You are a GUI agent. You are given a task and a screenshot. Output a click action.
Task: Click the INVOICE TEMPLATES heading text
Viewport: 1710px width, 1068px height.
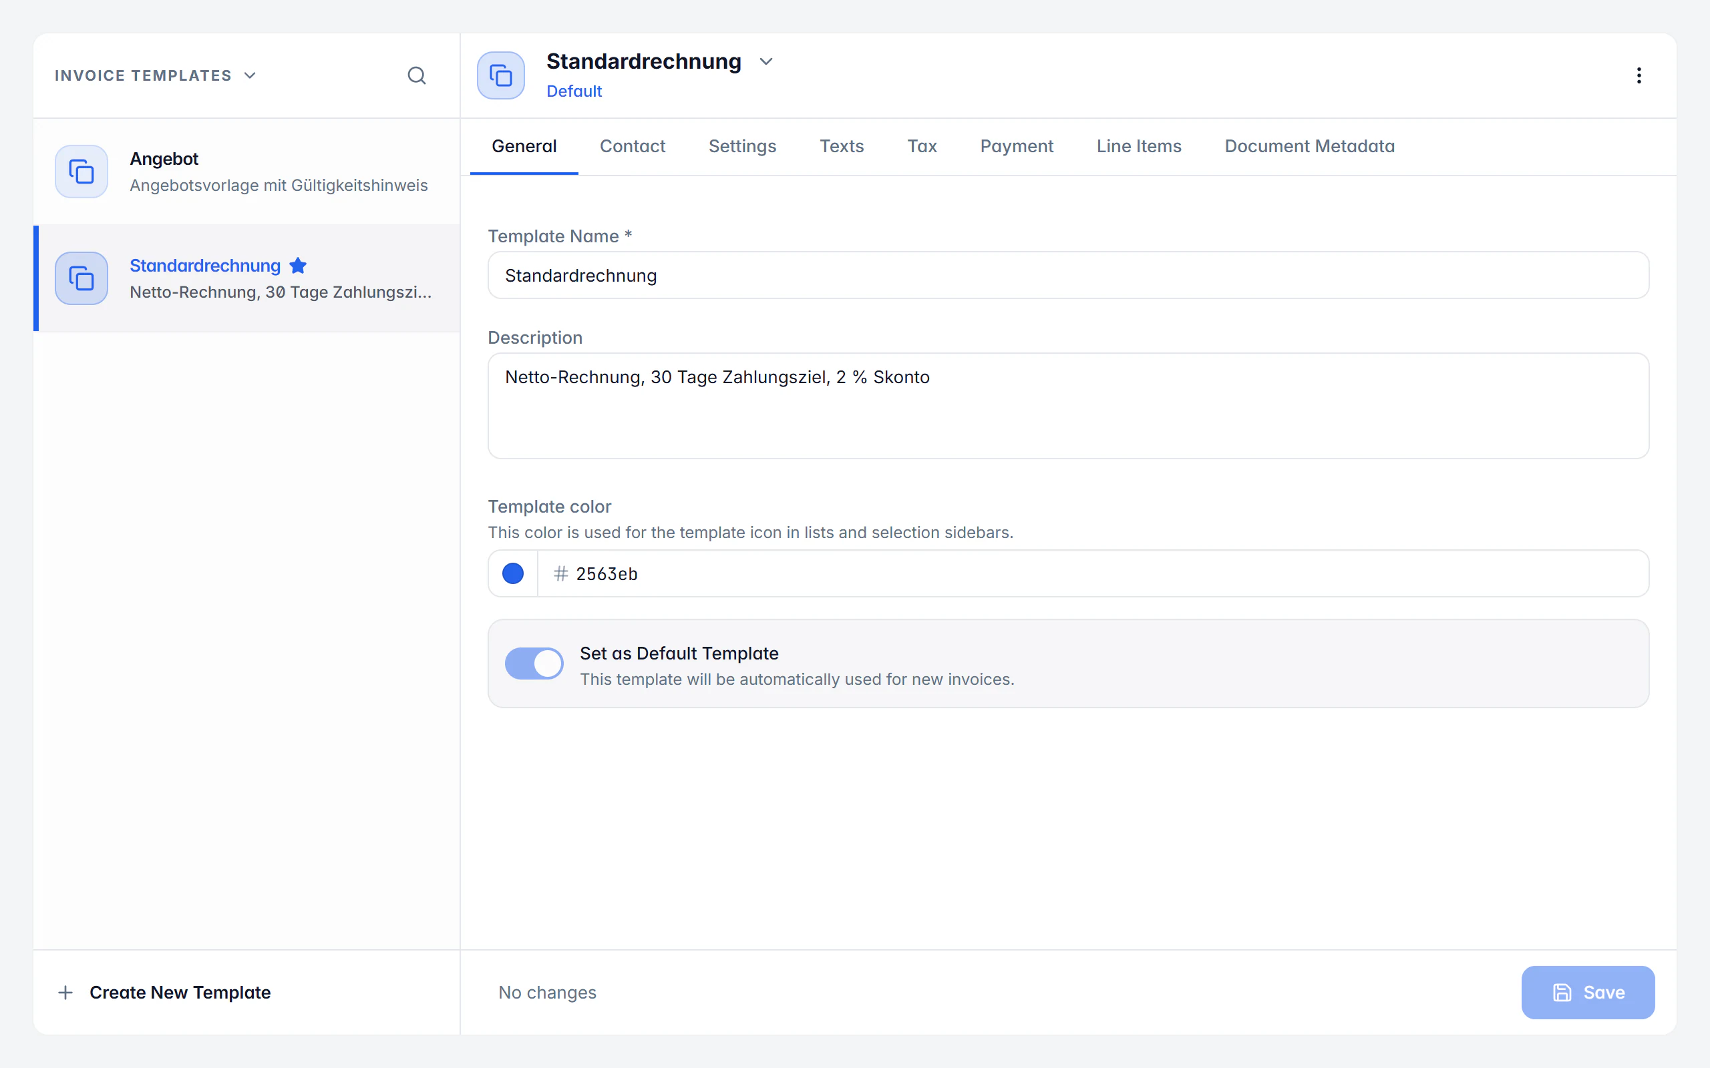(x=144, y=75)
